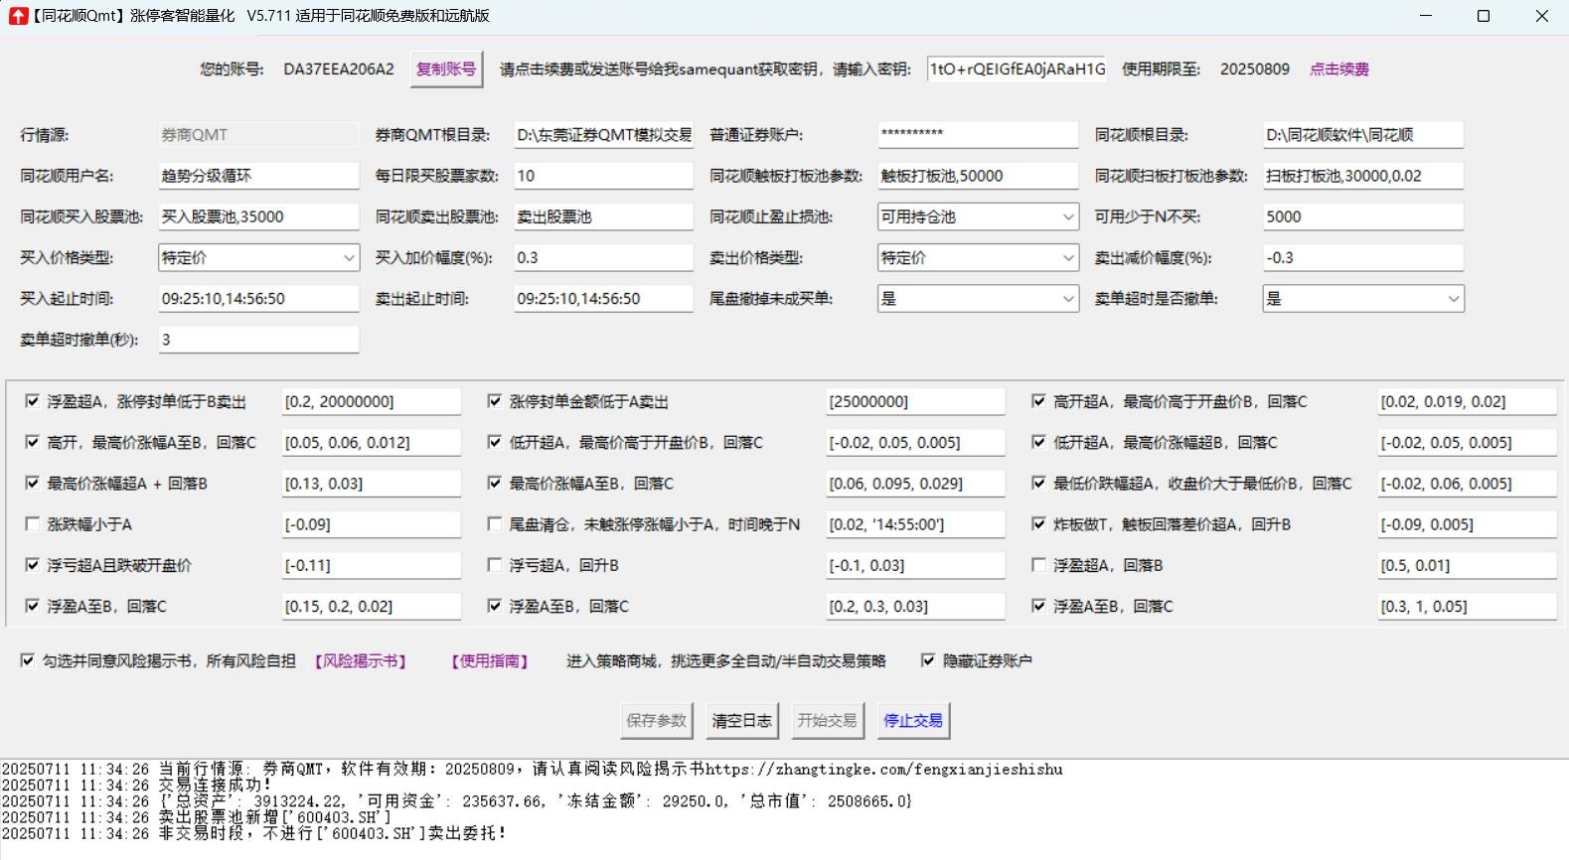Open the 【使用指南】 link
The height and width of the screenshot is (860, 1569).
[489, 661]
